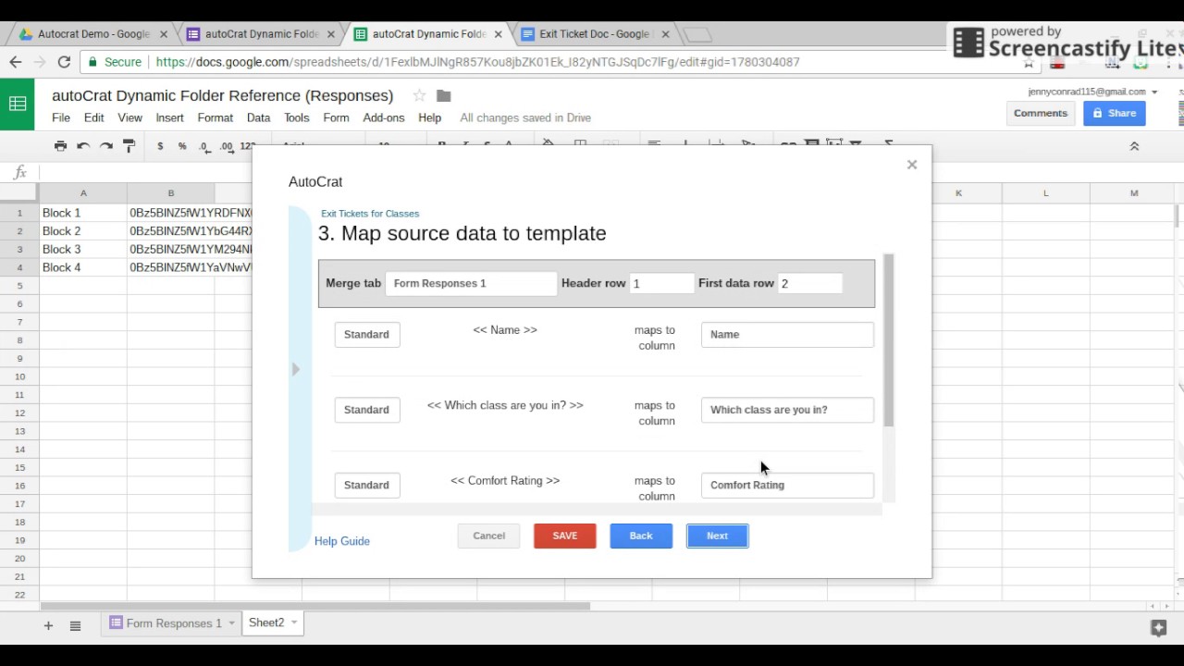Click the Header row input field

coord(660,283)
